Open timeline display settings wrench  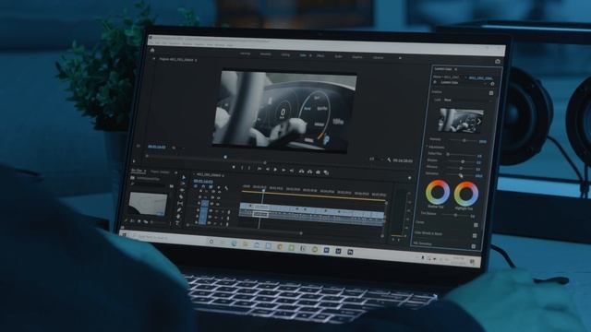pos(226,188)
